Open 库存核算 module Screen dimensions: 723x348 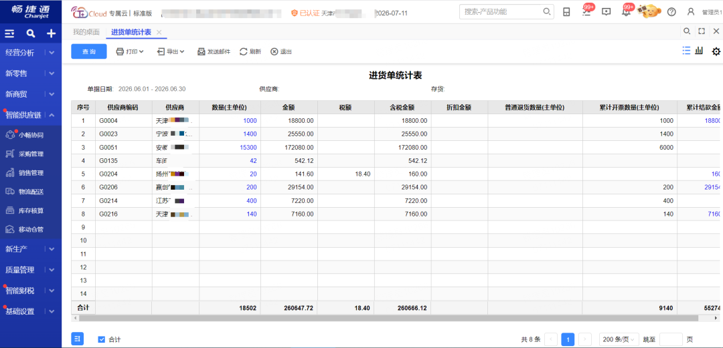click(x=30, y=210)
